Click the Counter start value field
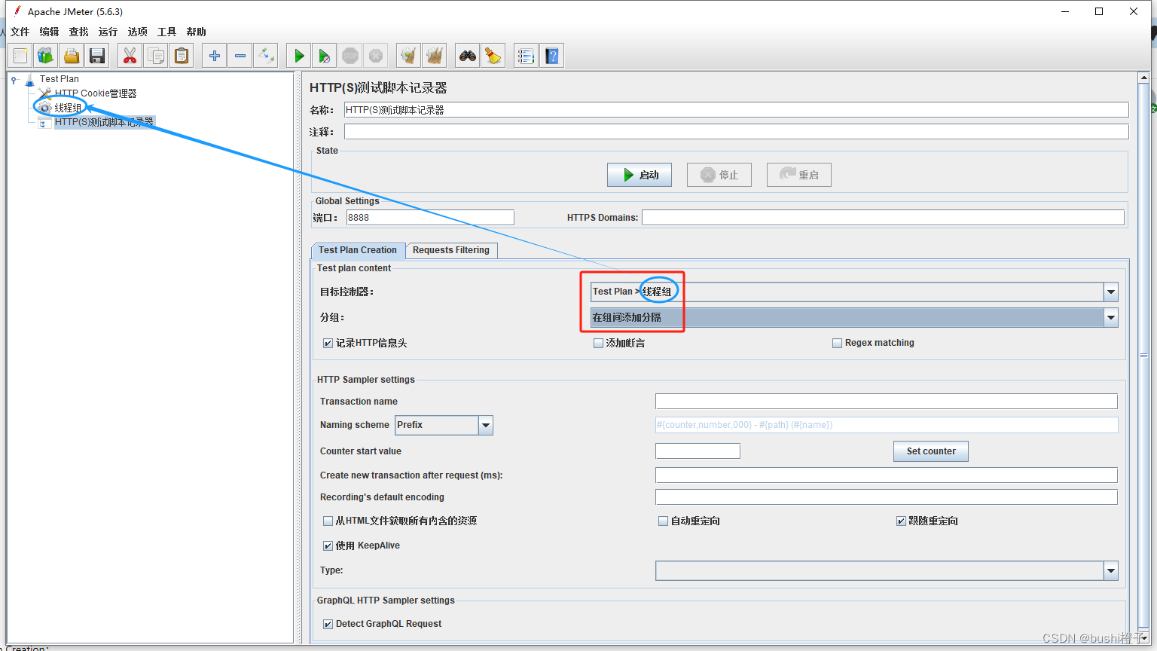 698,451
